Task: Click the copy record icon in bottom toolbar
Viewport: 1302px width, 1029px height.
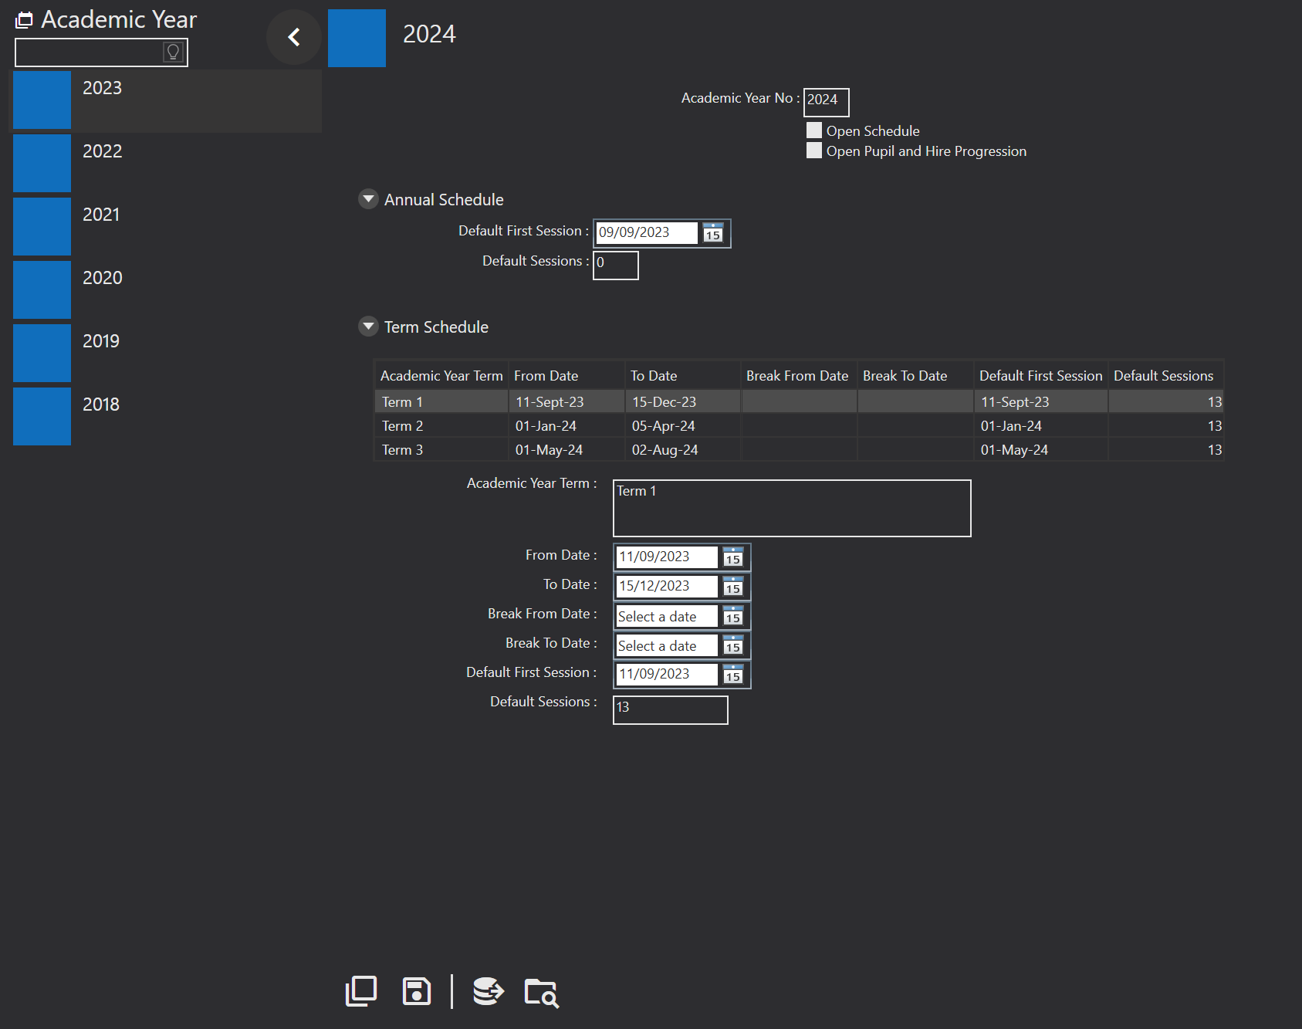Action: pyautogui.click(x=361, y=991)
